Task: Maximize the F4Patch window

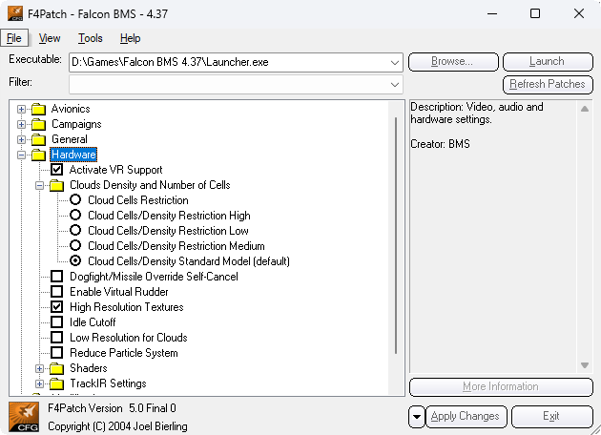Action: pyautogui.click(x=535, y=13)
